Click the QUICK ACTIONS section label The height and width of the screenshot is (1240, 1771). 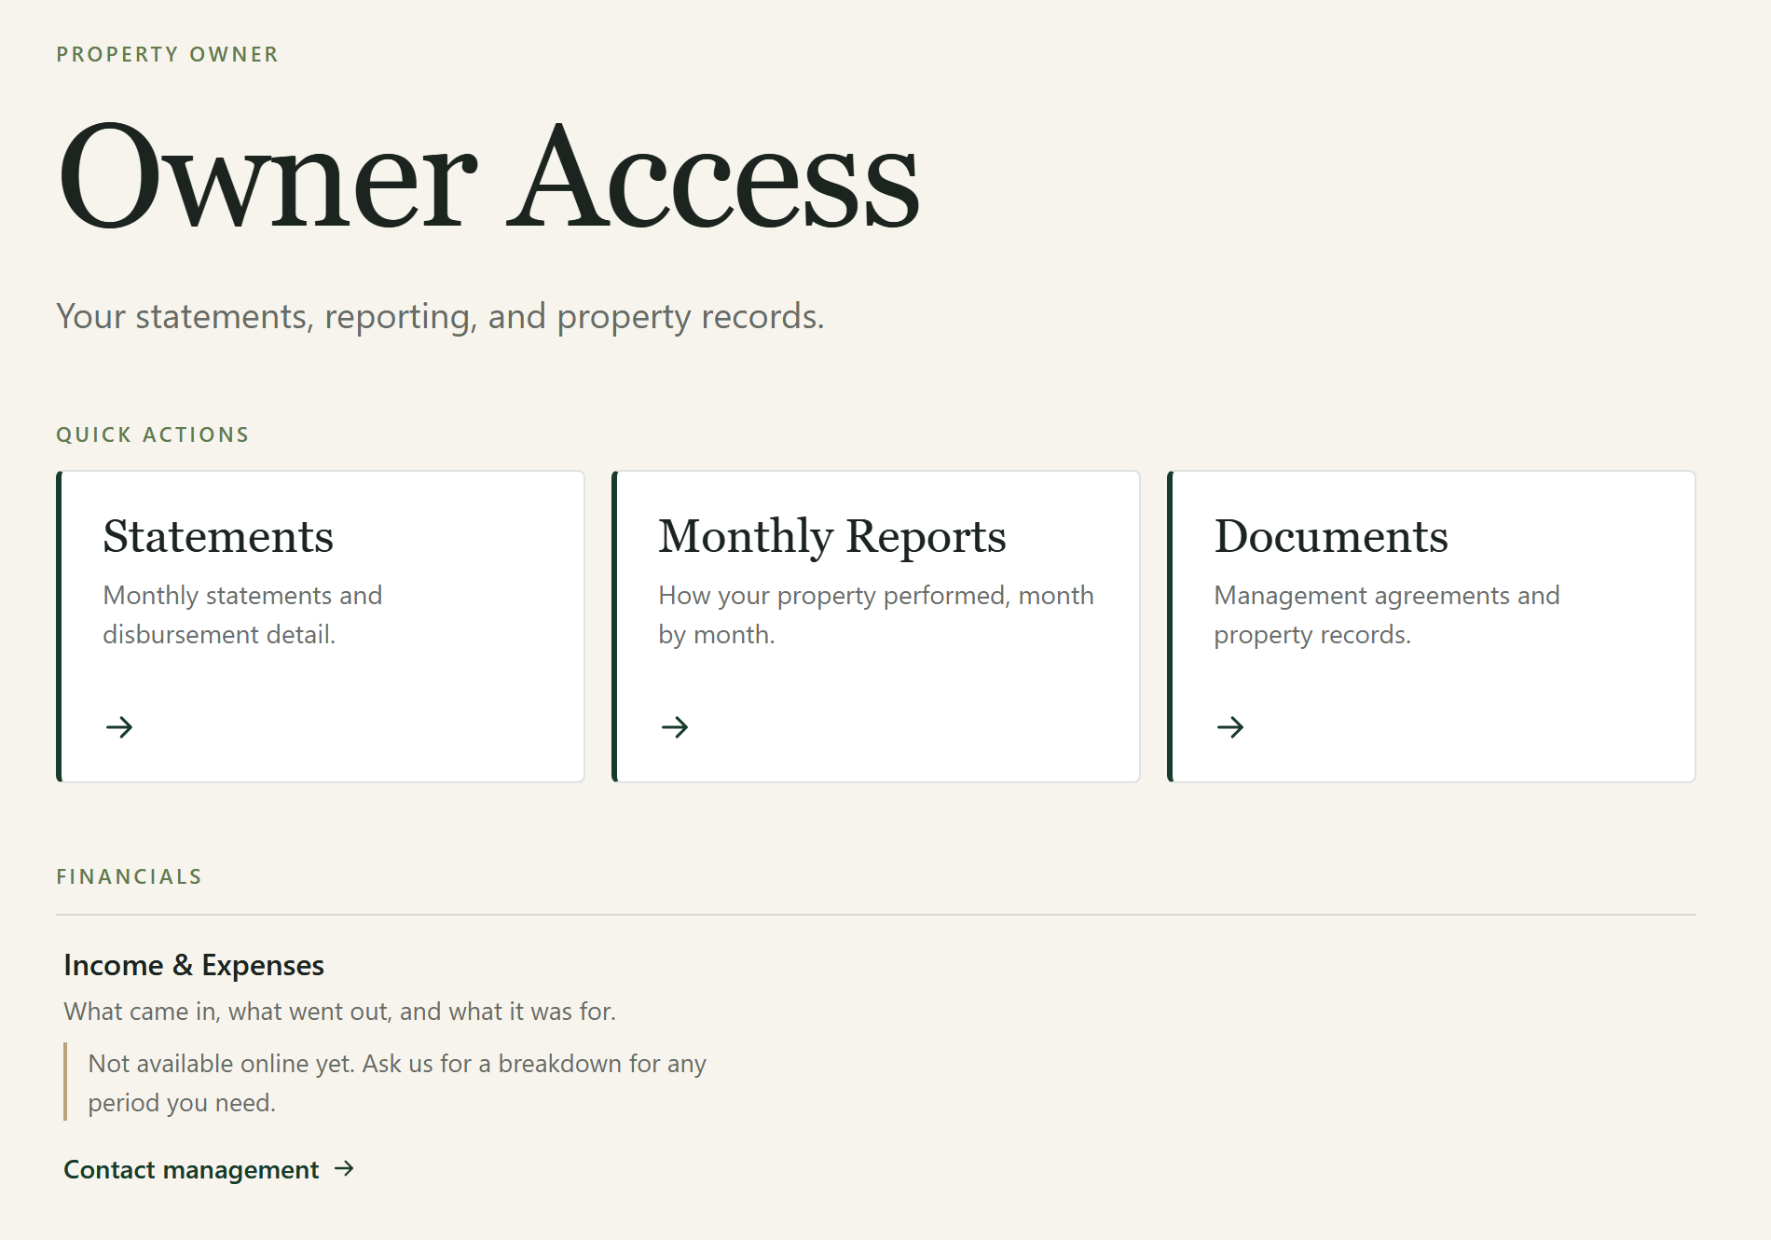(x=153, y=434)
